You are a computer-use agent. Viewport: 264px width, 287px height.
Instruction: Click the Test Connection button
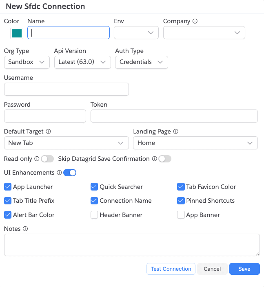[171, 269]
